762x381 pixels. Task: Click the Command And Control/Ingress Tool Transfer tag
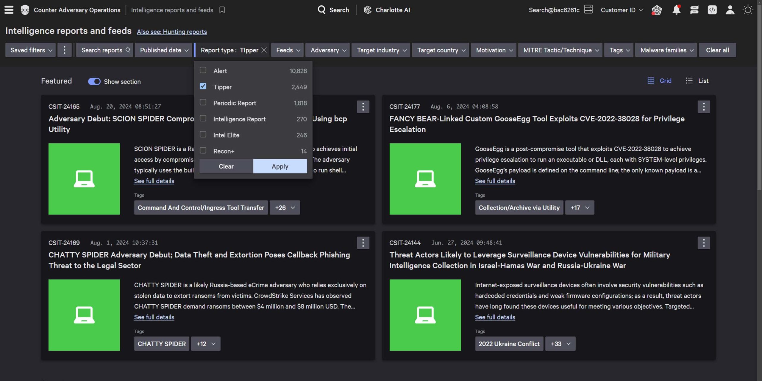pos(201,207)
